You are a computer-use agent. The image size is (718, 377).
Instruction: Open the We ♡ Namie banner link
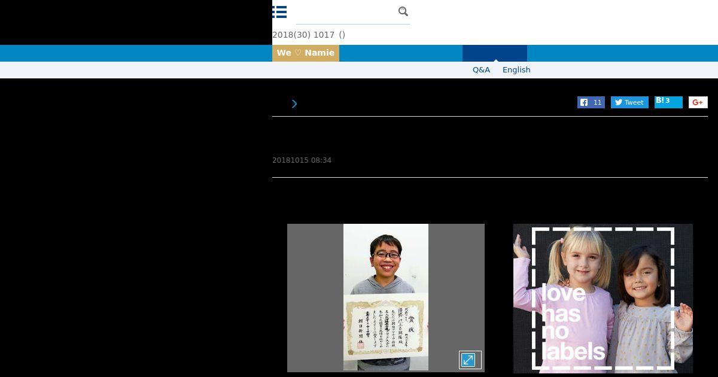pos(306,53)
